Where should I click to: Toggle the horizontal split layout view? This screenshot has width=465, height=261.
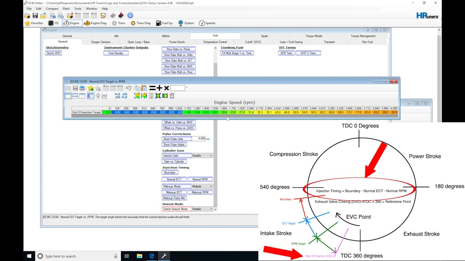pos(75,96)
